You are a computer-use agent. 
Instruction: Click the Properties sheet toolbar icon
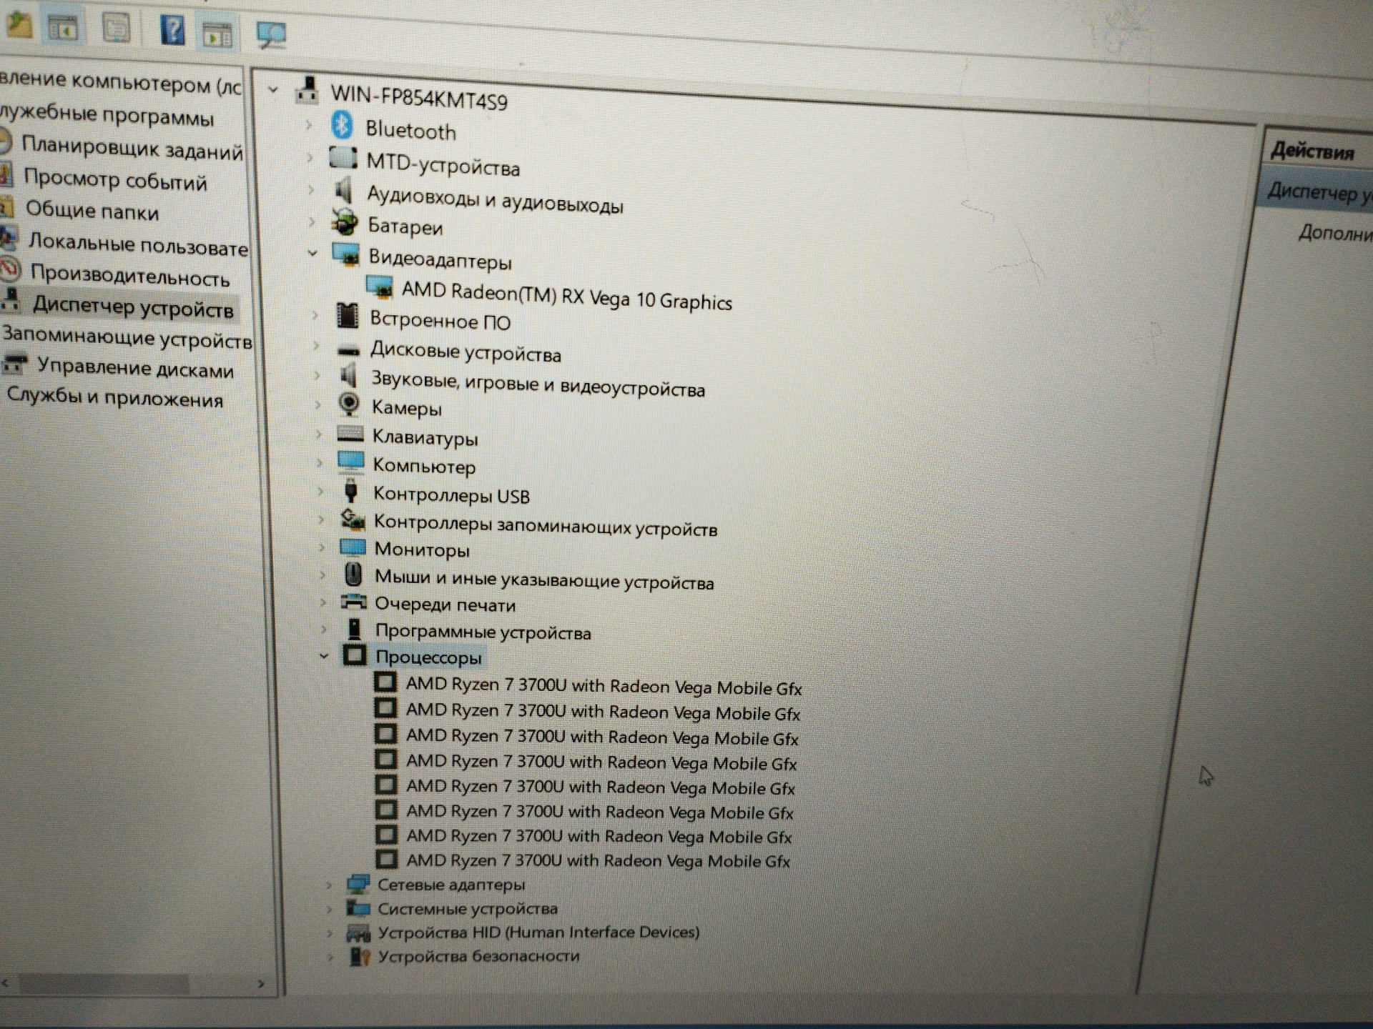[x=117, y=28]
